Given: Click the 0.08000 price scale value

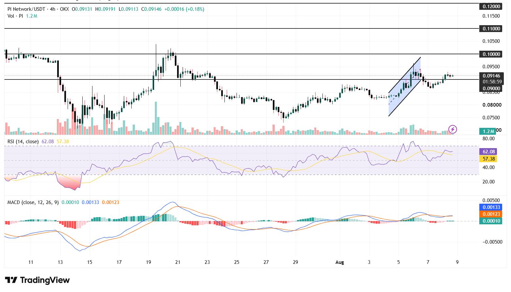Looking at the screenshot, I should 492,105.
